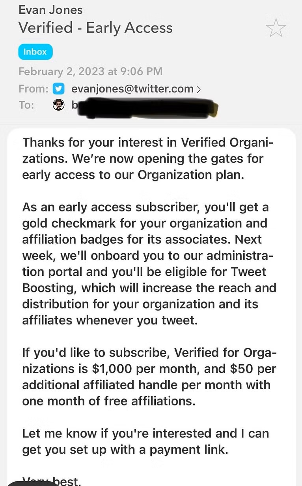Image resolution: width=302 pixels, height=486 pixels.
Task: Select the blue Inbox label
Action: pyautogui.click(x=35, y=52)
